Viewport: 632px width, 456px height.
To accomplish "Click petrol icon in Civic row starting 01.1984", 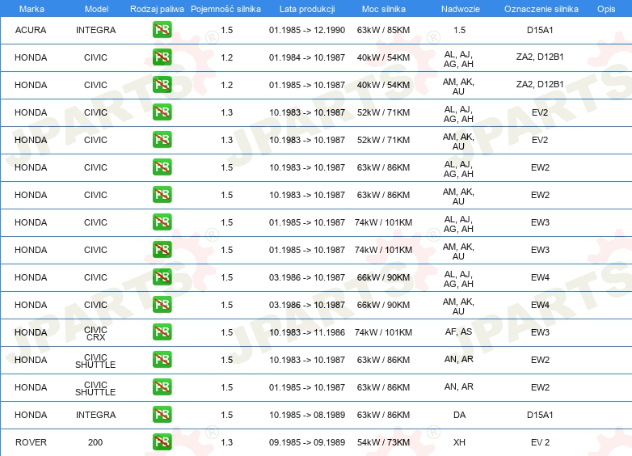I will pyautogui.click(x=162, y=57).
